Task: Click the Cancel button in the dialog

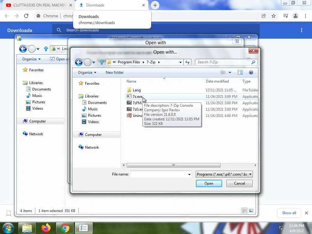Action: [x=239, y=183]
